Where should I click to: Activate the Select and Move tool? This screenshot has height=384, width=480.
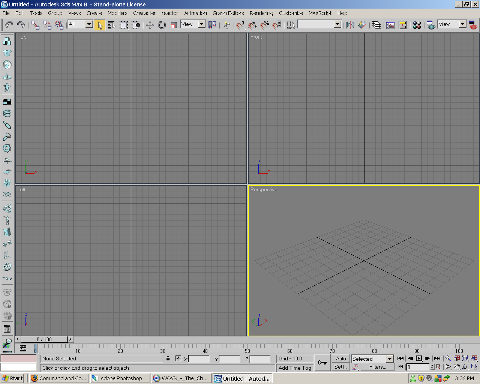[x=150, y=25]
